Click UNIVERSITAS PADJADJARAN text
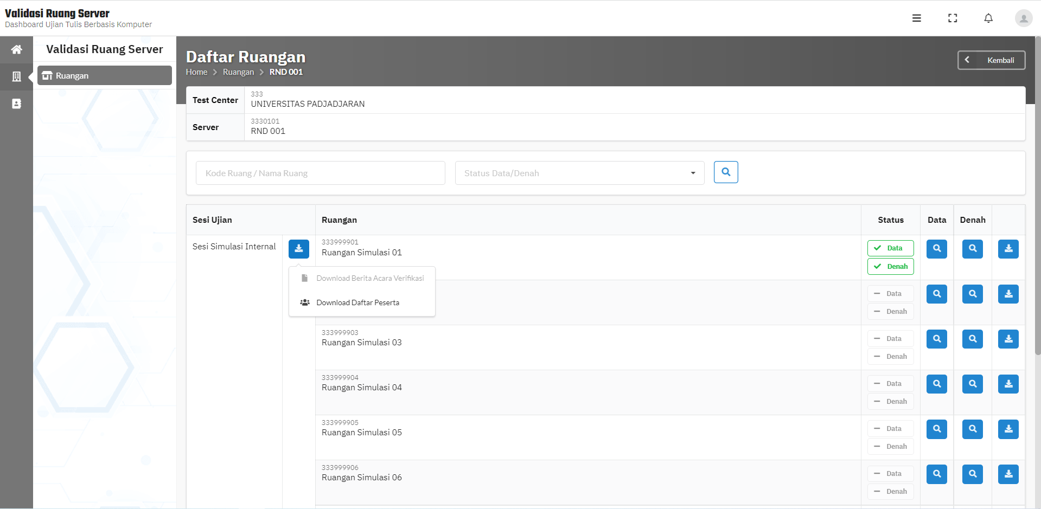Viewport: 1041px width, 509px height. pyautogui.click(x=308, y=104)
